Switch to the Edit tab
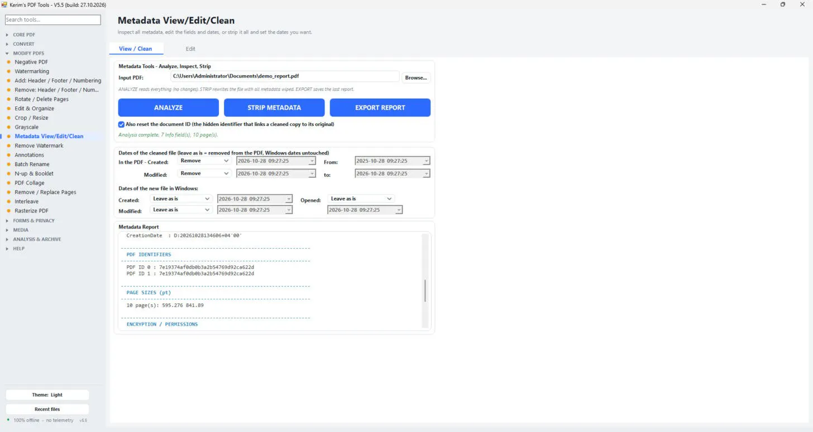813x432 pixels. click(x=190, y=48)
